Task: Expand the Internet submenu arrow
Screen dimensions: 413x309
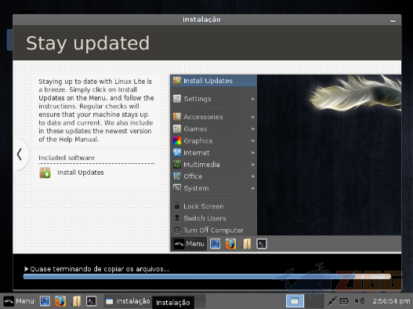Action: pos(253,153)
